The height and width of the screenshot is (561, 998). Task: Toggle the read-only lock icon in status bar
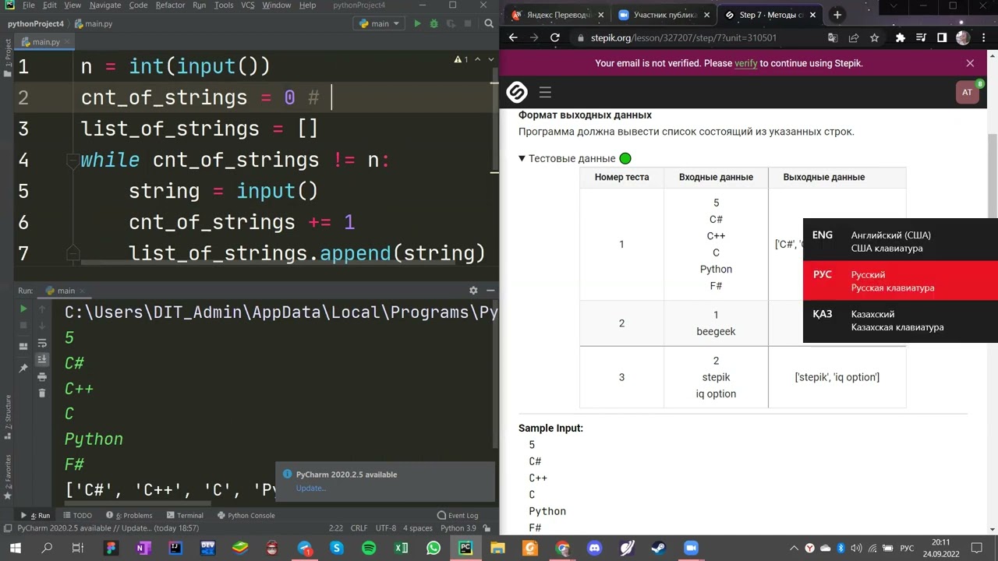pos(485,527)
